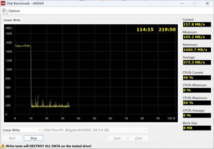
Task: Click the elapsed time 114:15 on graph
Action: [x=145, y=29]
